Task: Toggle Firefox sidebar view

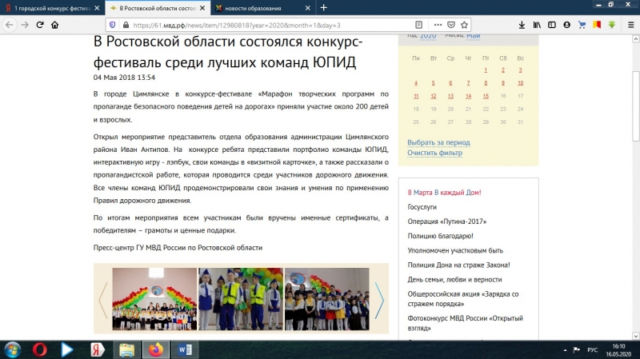Action: [x=552, y=25]
